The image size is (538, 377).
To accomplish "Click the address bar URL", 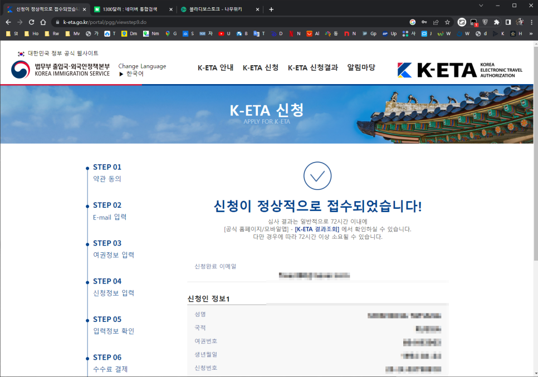I will pyautogui.click(x=105, y=22).
